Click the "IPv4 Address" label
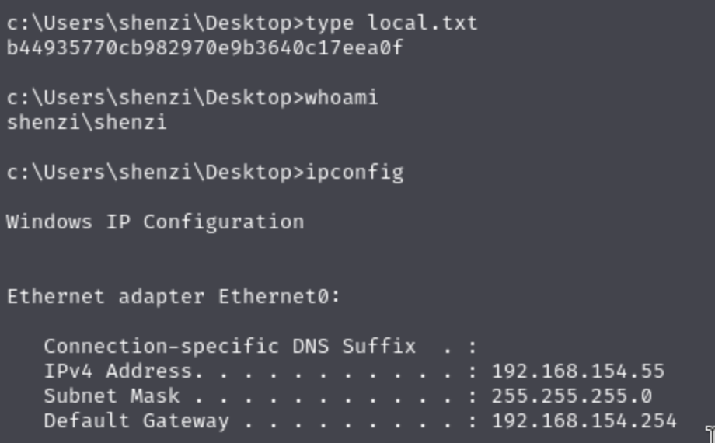 [117, 371]
